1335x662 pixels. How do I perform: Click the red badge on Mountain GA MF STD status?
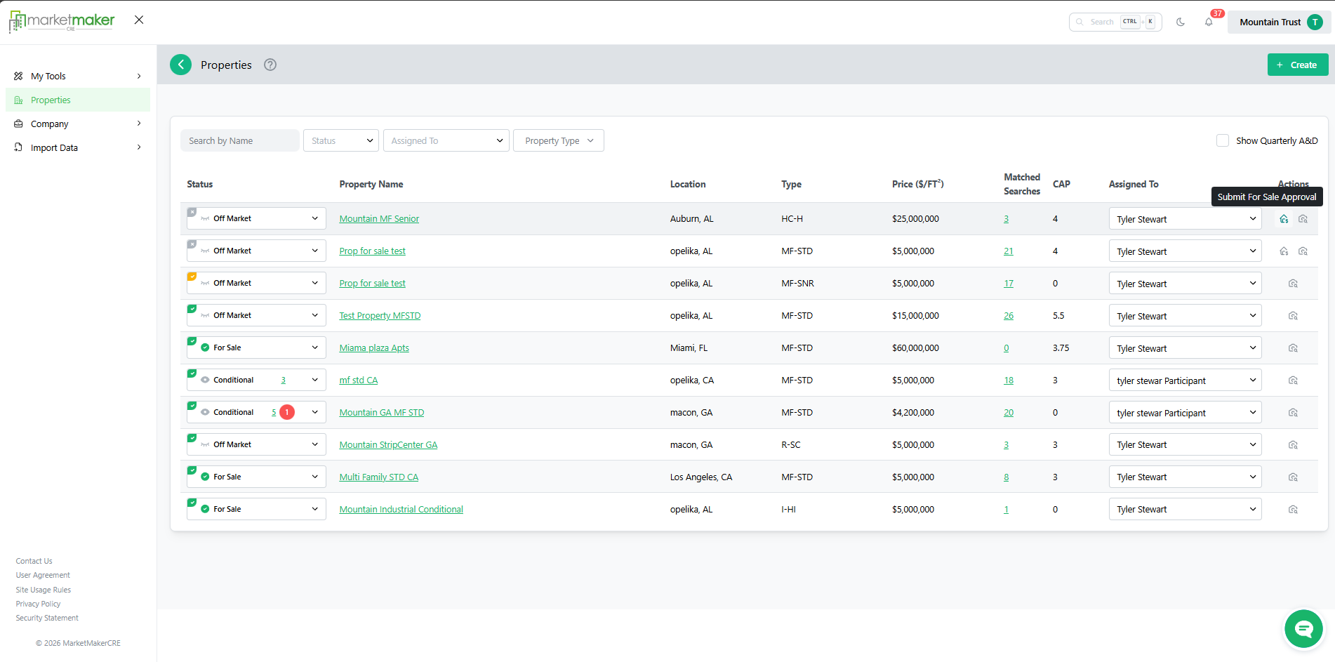click(x=287, y=412)
